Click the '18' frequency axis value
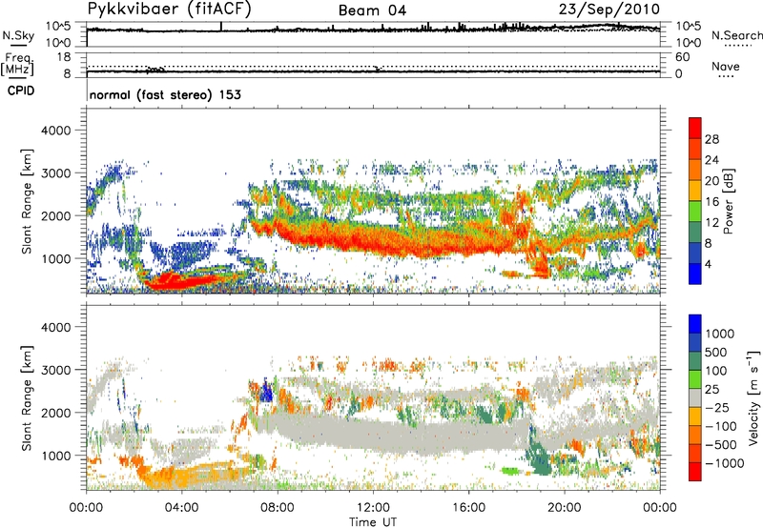Viewport: 763px width, 528px height. (64, 57)
